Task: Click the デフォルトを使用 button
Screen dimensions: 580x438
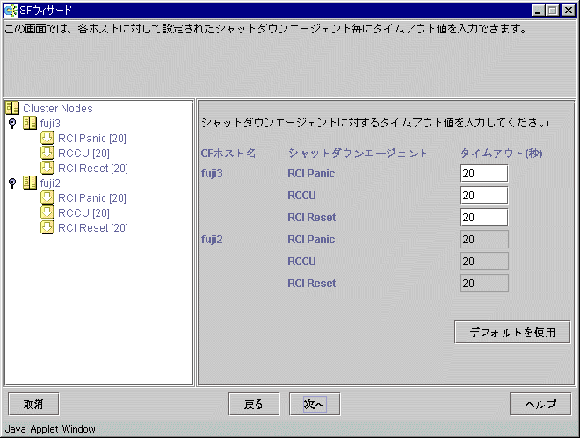Action: pyautogui.click(x=512, y=333)
